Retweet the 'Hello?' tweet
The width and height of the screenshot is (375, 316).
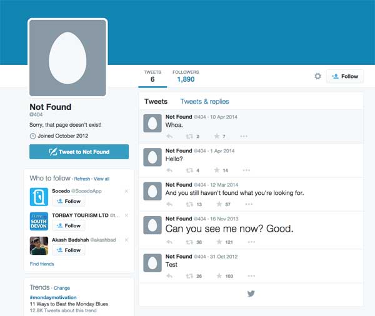click(x=189, y=170)
